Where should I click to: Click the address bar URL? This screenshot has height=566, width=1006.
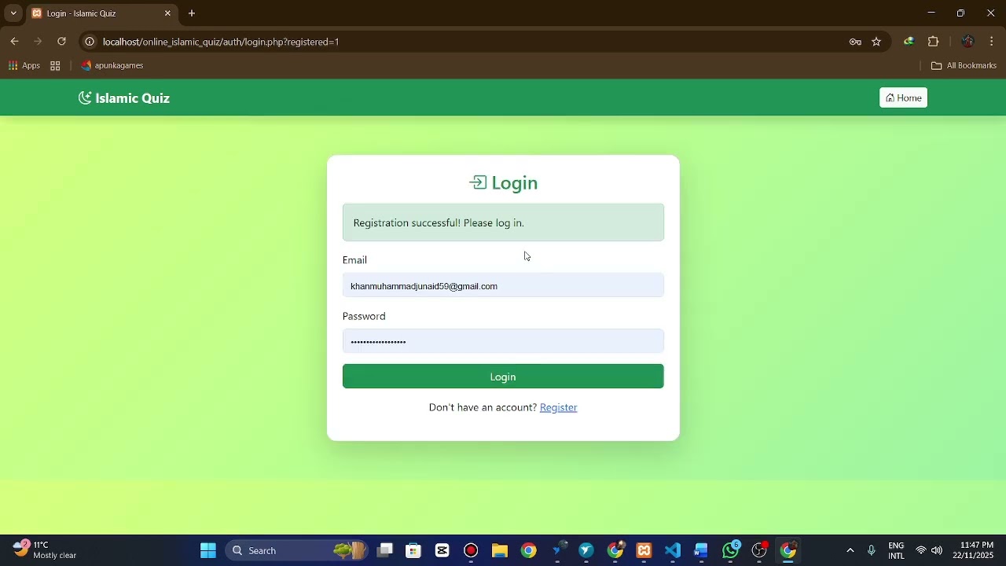pyautogui.click(x=221, y=42)
